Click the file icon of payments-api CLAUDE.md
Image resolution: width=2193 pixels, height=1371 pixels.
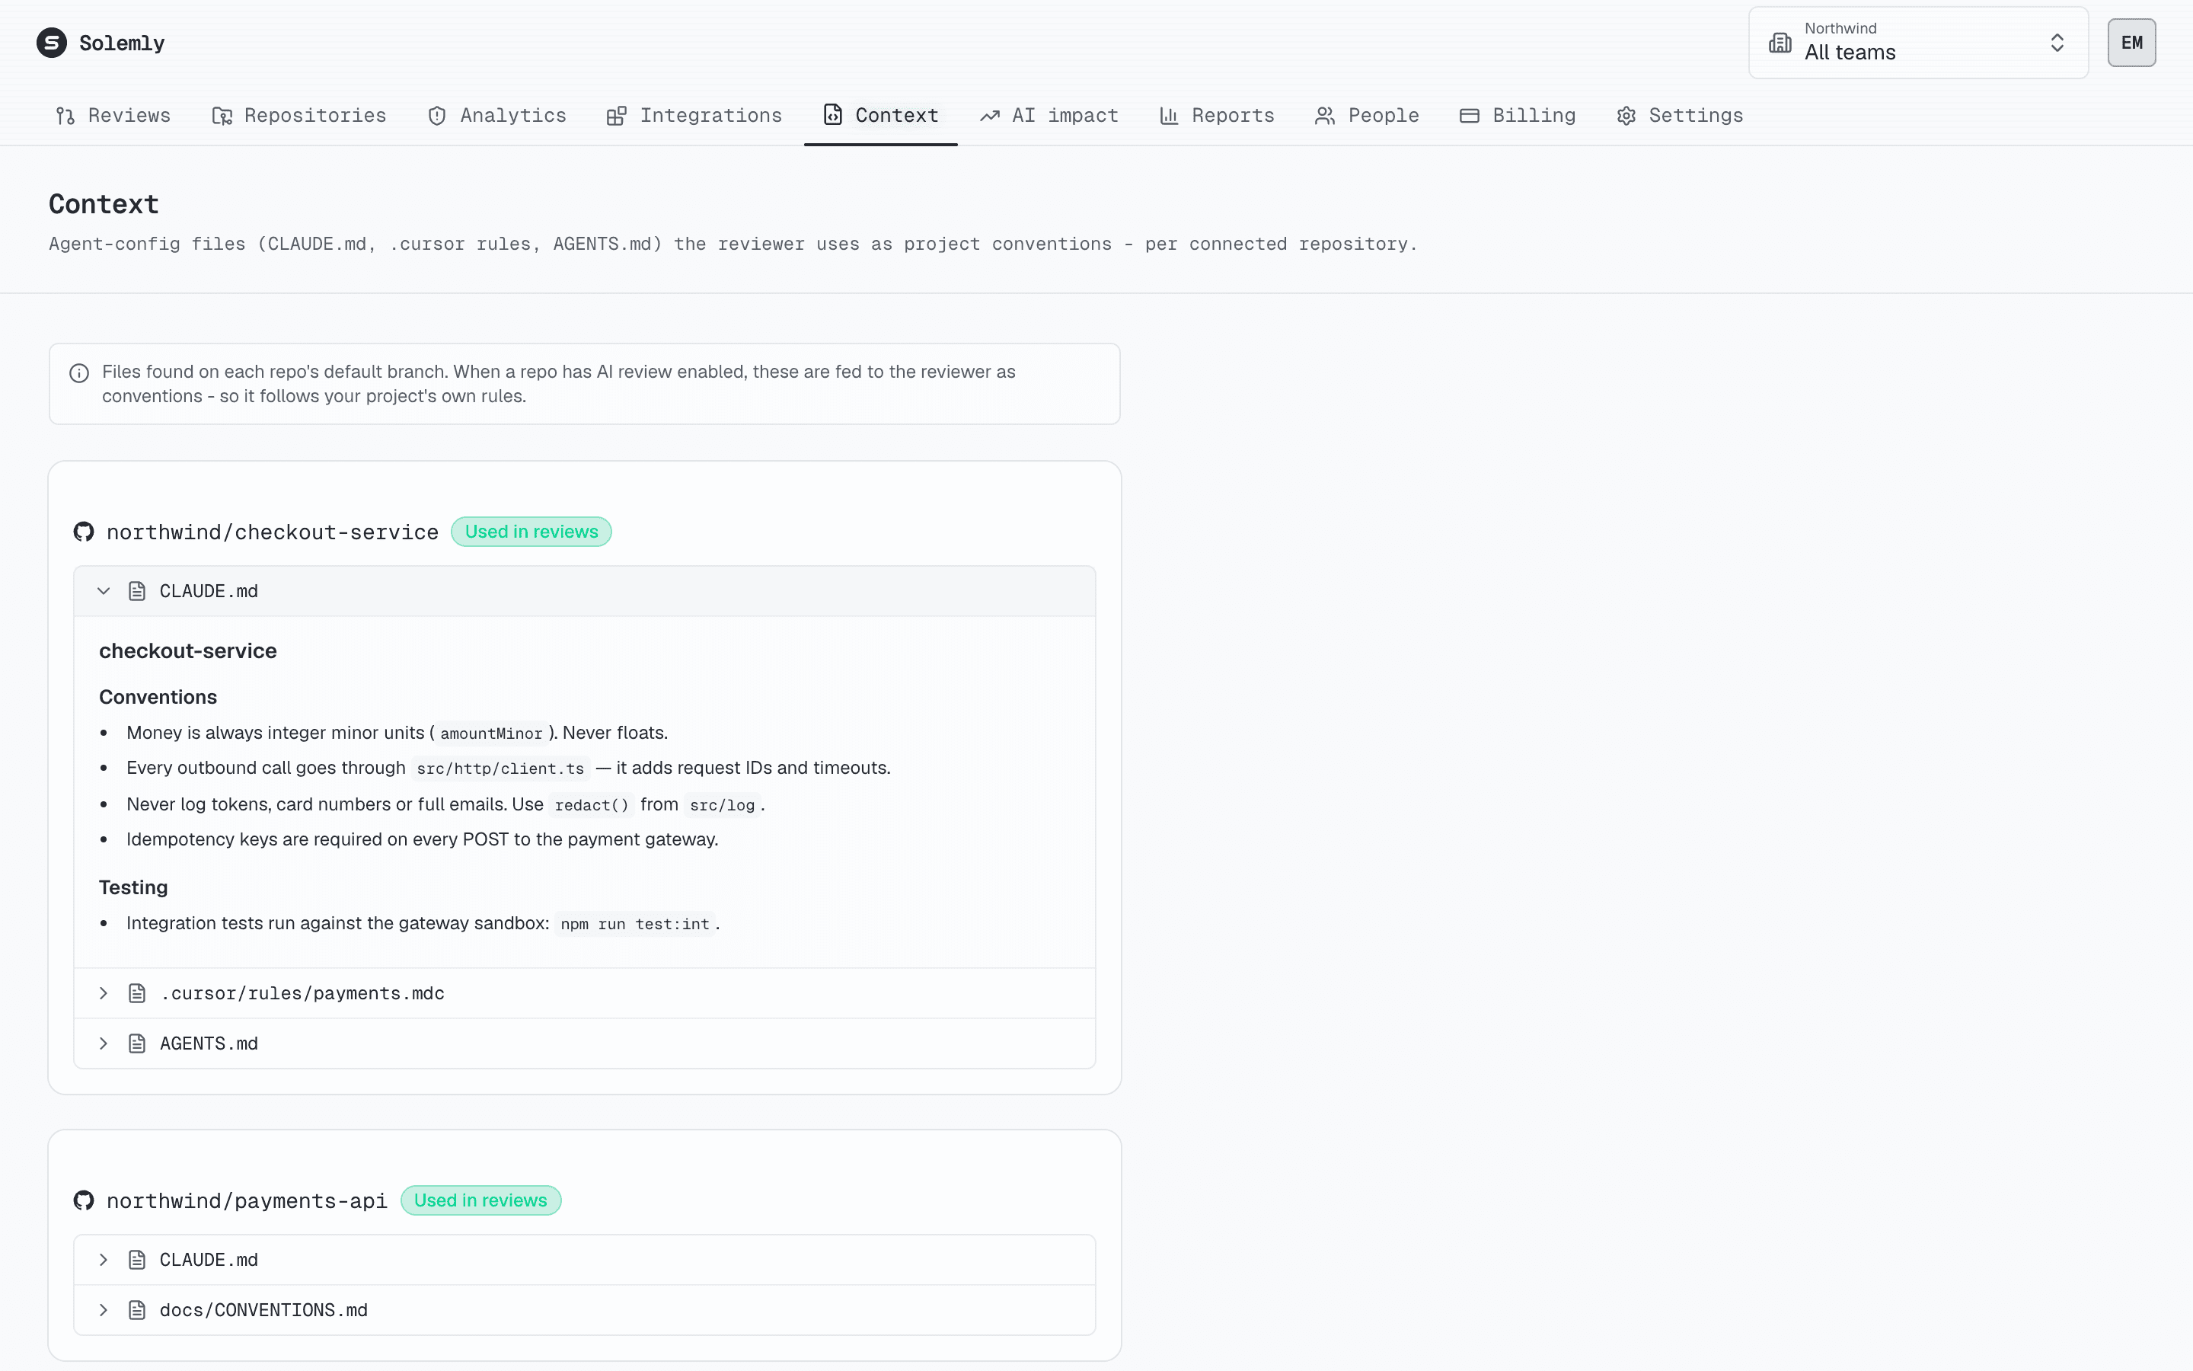[137, 1261]
